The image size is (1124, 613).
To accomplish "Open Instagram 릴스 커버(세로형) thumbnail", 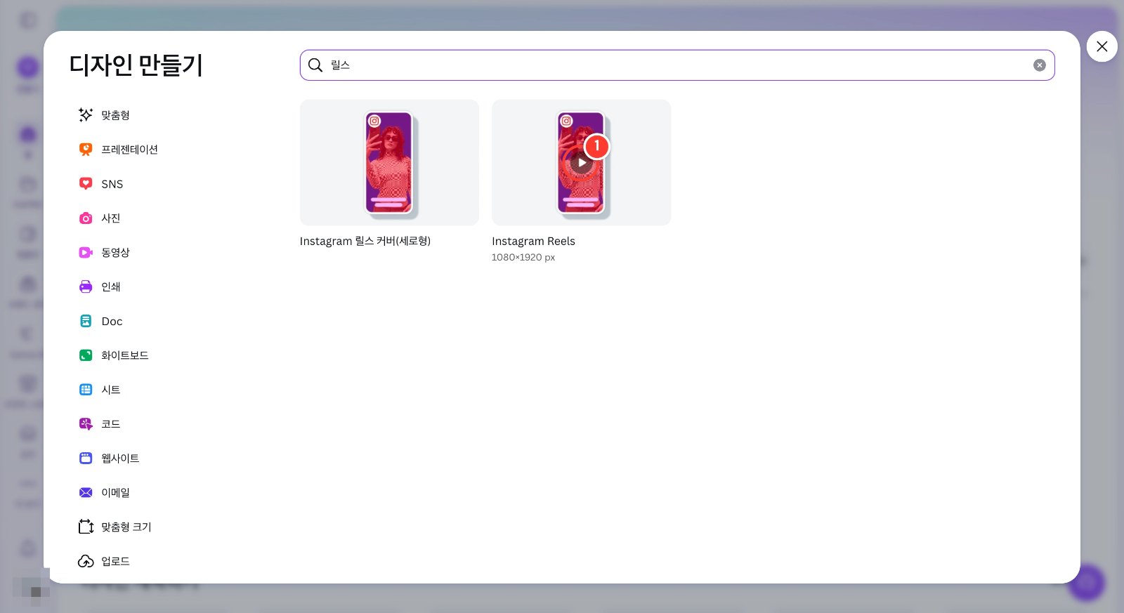I will point(389,162).
